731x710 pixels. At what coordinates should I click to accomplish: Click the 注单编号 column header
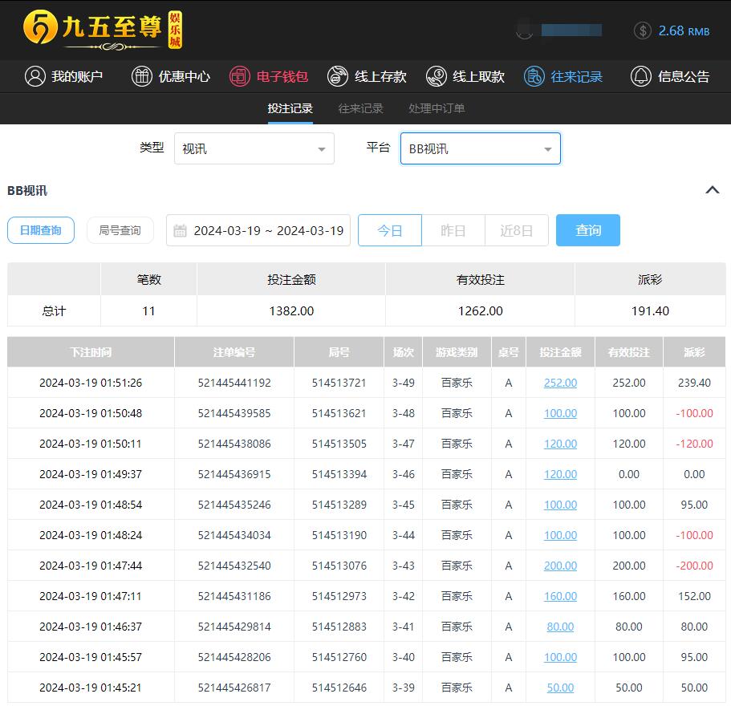[x=234, y=352]
